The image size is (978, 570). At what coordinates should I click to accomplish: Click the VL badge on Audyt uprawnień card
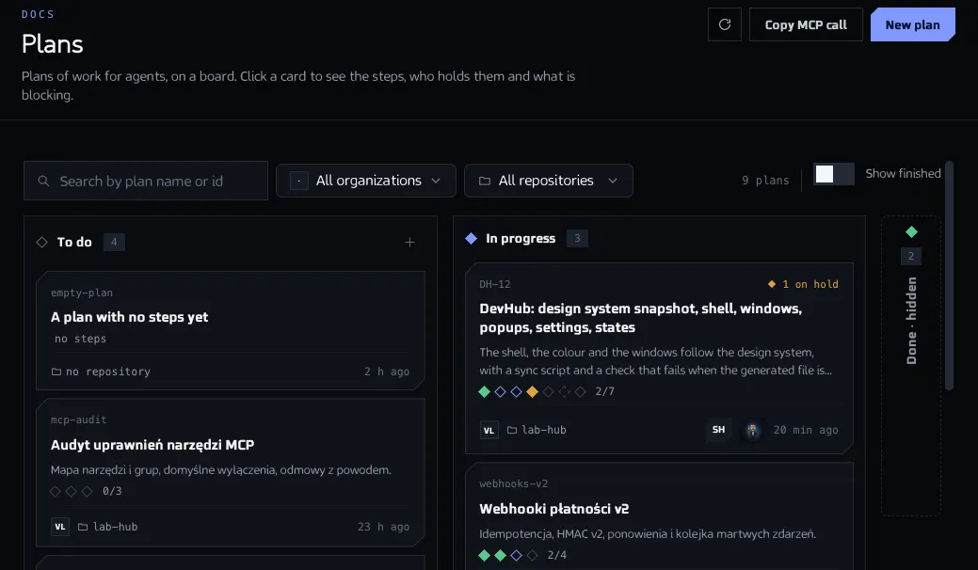[x=60, y=527]
